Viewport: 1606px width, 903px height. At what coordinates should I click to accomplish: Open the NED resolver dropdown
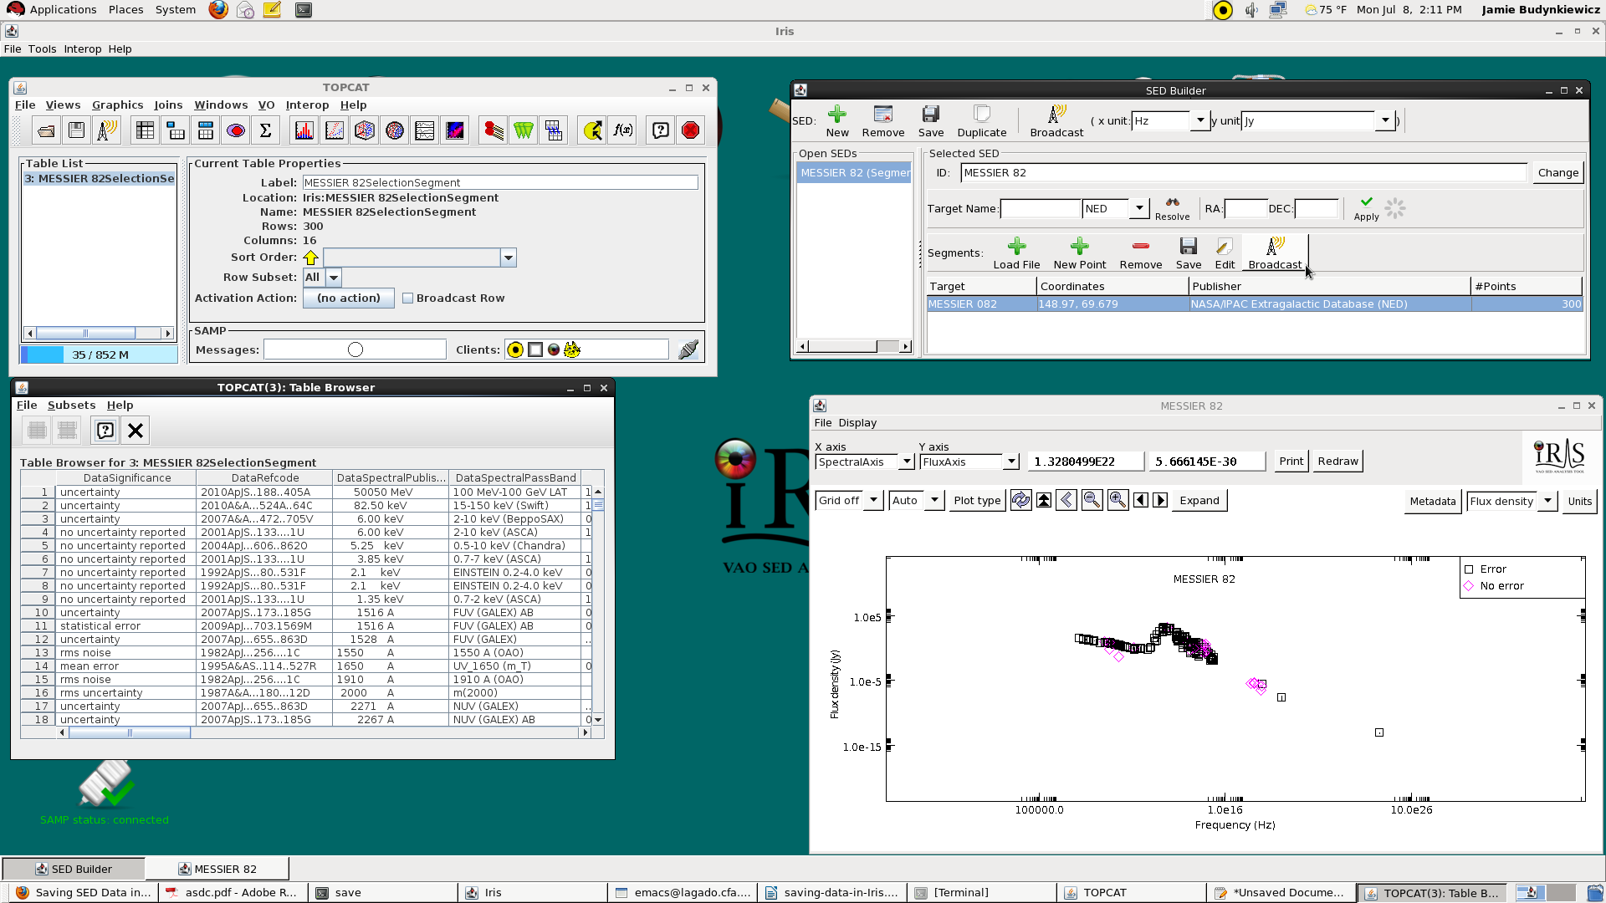point(1139,208)
